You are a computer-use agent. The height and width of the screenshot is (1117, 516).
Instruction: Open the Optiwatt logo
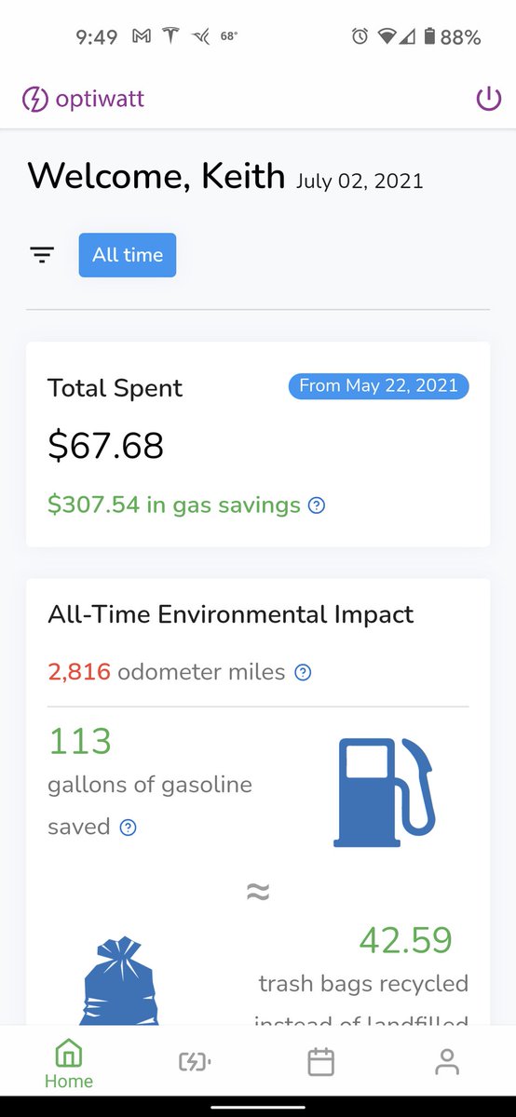(84, 99)
